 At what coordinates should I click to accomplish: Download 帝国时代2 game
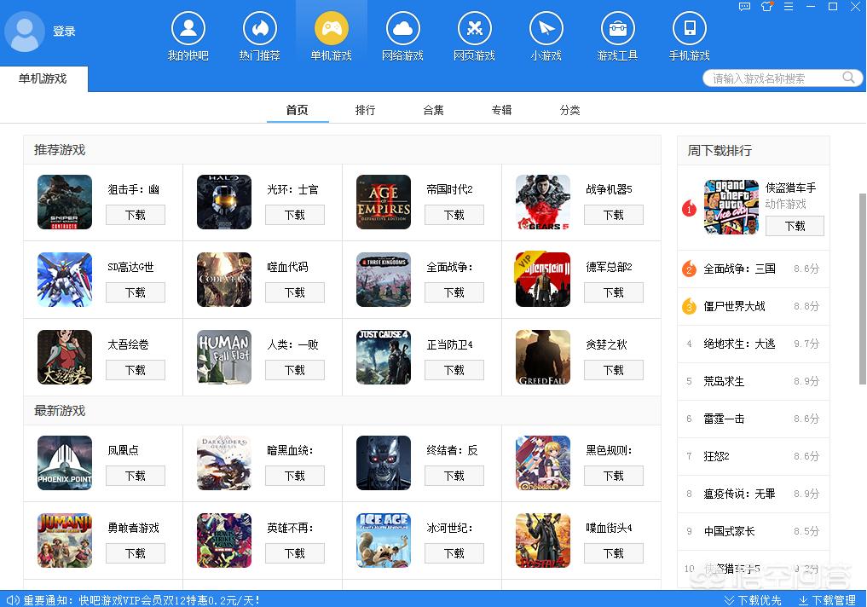coord(454,215)
